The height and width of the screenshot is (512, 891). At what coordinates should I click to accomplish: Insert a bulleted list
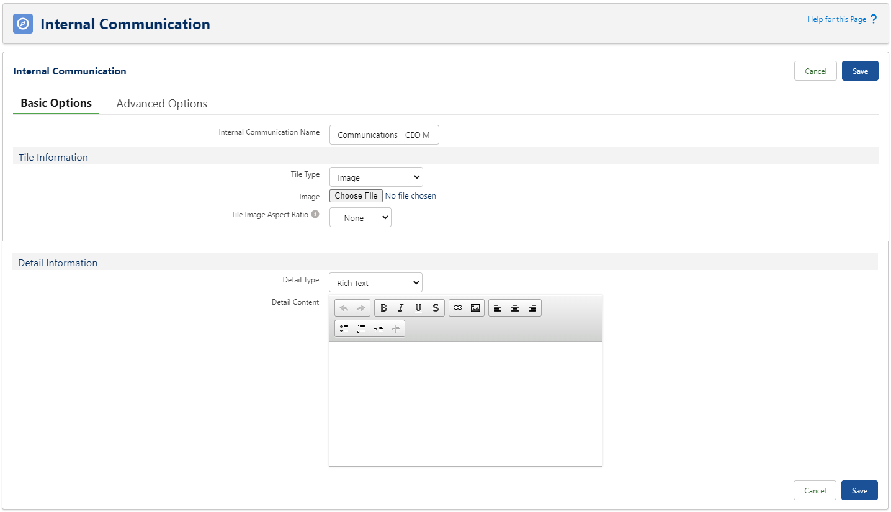344,328
